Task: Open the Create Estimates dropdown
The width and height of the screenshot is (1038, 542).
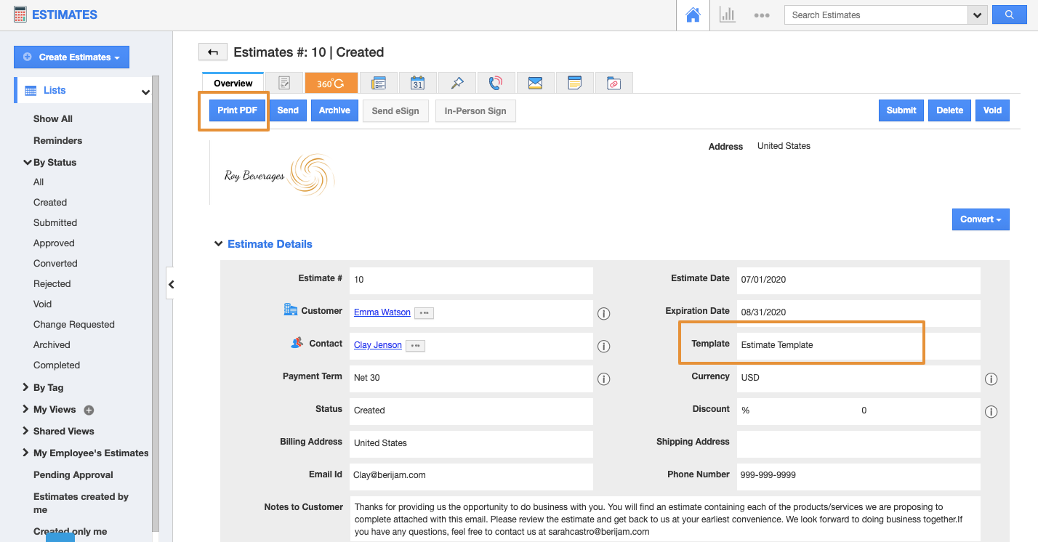Action: (x=71, y=57)
